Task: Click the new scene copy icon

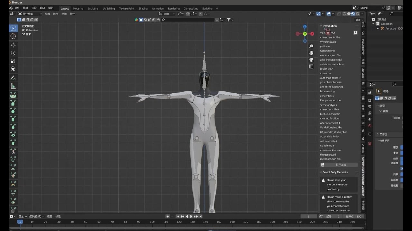Action: click(x=389, y=8)
